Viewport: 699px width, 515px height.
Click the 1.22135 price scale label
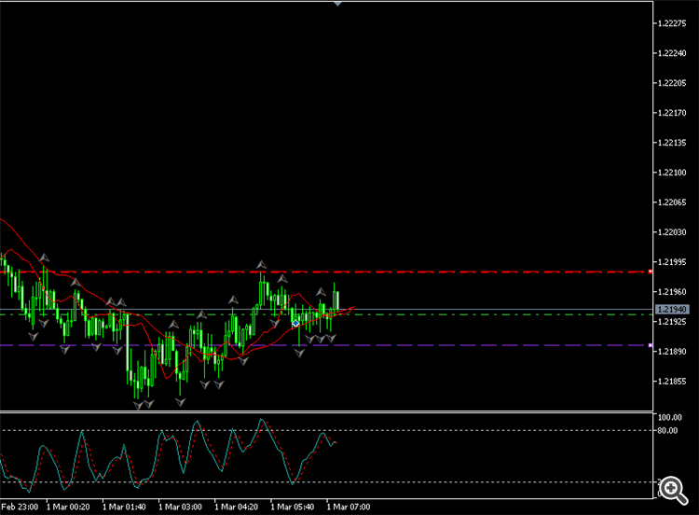click(672, 143)
